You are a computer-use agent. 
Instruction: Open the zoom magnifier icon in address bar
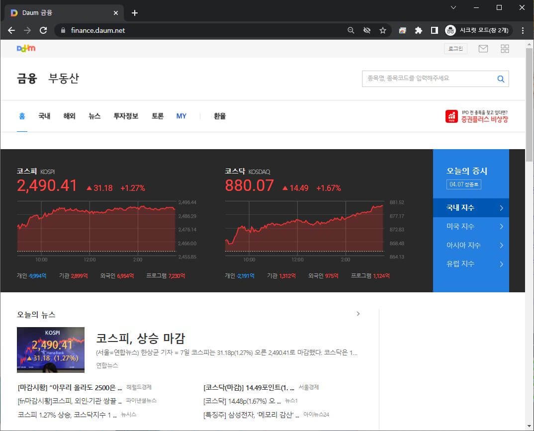coord(351,30)
